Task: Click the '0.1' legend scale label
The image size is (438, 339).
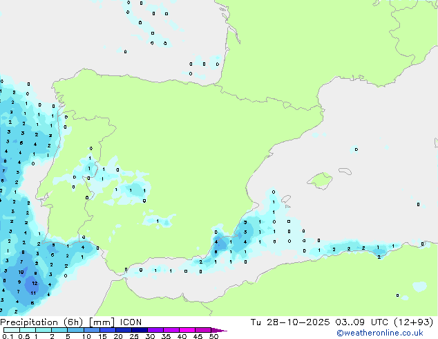Action: [x=8, y=336]
